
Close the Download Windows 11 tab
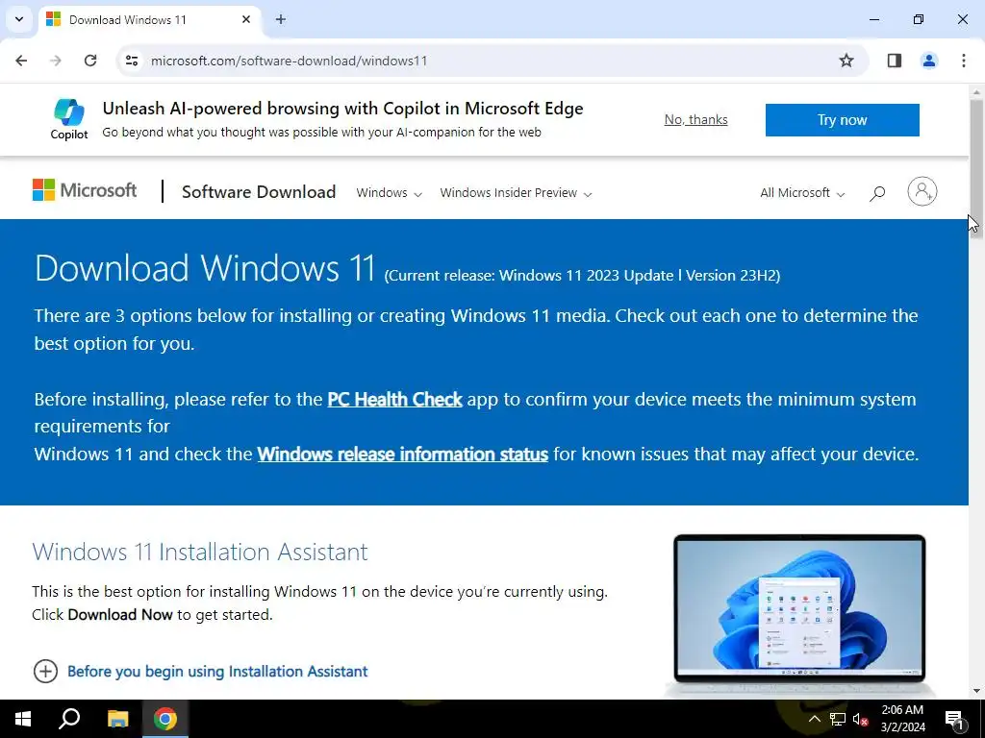coord(246,19)
